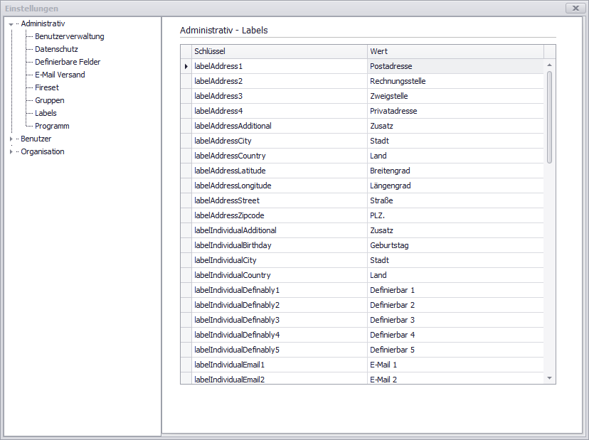Expand the Organisation tree node
This screenshot has width=589, height=440.
coord(11,152)
